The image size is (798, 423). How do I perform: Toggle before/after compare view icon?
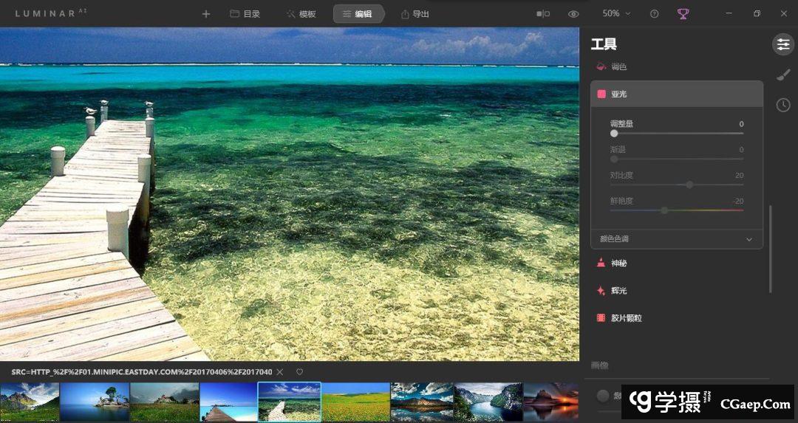[543, 14]
